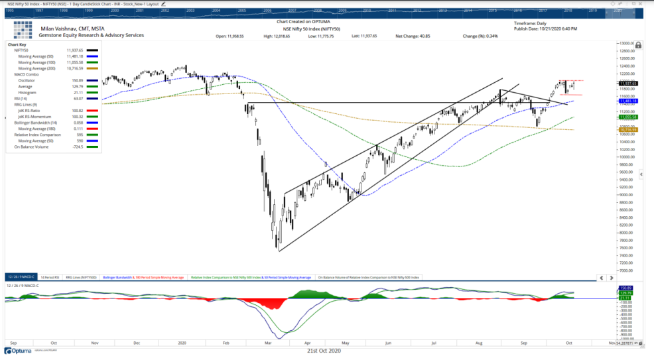Select On Balance Volume in Chart Key
The height and width of the screenshot is (360, 654).
(x=34, y=146)
